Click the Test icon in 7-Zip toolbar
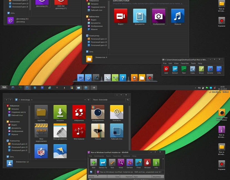This screenshot has height=180, width=230. pos(184,69)
